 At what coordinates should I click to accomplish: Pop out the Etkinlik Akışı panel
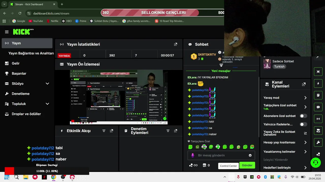click(x=111, y=131)
